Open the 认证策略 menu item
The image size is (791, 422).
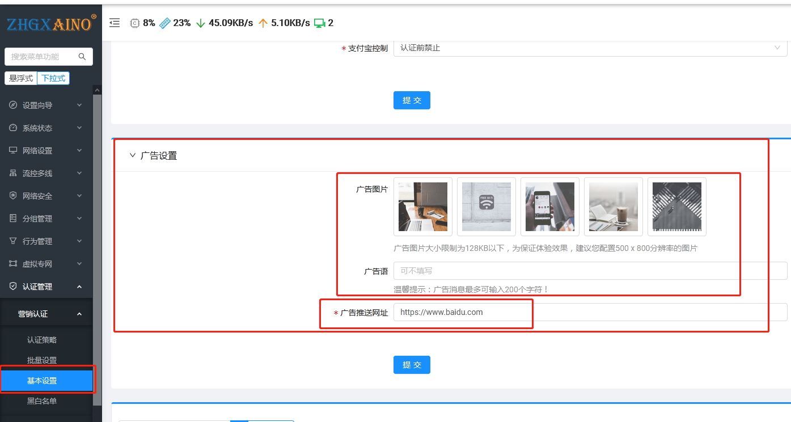(42, 340)
